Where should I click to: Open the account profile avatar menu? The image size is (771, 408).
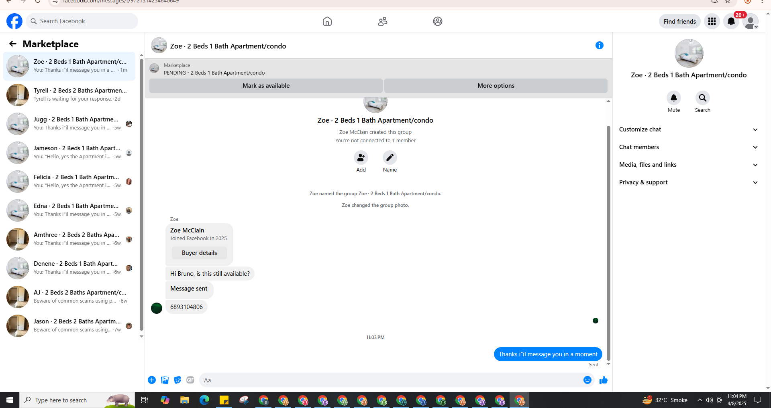point(750,21)
